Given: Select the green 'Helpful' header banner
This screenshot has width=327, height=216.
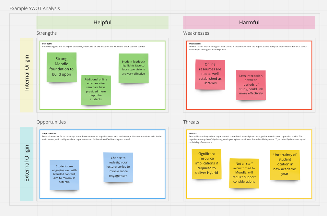Looking at the screenshot, I should pyautogui.click(x=102, y=23).
